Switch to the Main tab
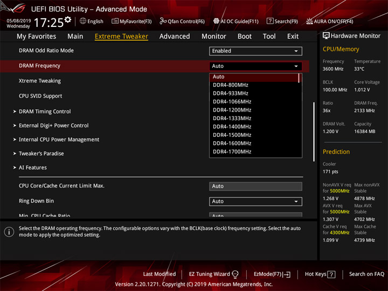This screenshot has width=388, height=291. 75,37
